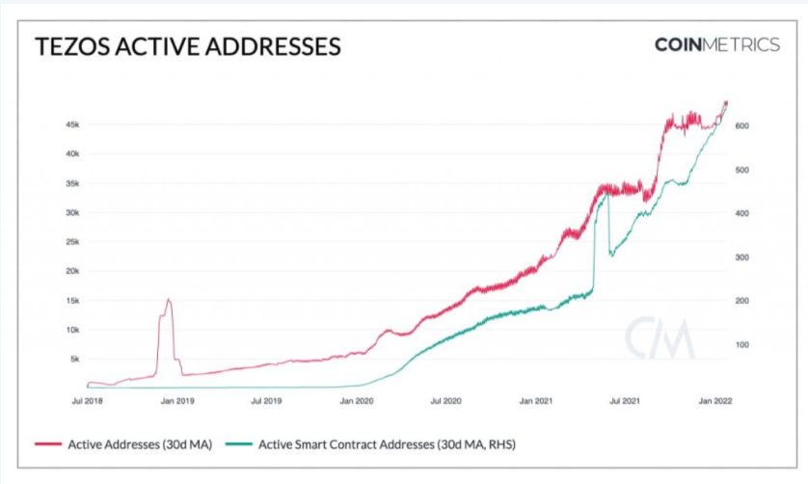Click the 600 right axis label
The height and width of the screenshot is (484, 808).
[x=742, y=125]
